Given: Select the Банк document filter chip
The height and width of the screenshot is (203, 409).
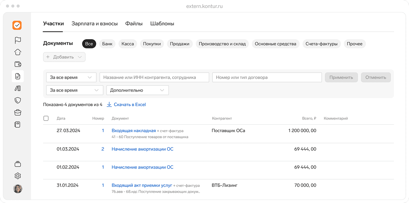Looking at the screenshot, I should 107,44.
